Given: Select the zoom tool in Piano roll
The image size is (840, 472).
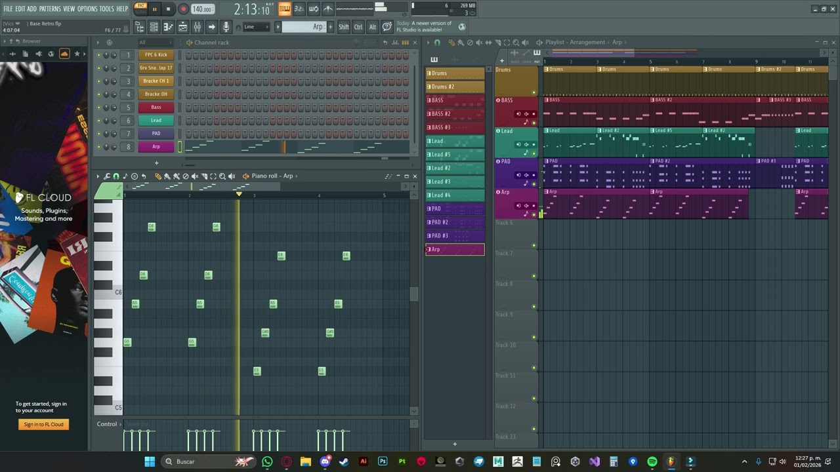Looking at the screenshot, I should click(x=222, y=176).
